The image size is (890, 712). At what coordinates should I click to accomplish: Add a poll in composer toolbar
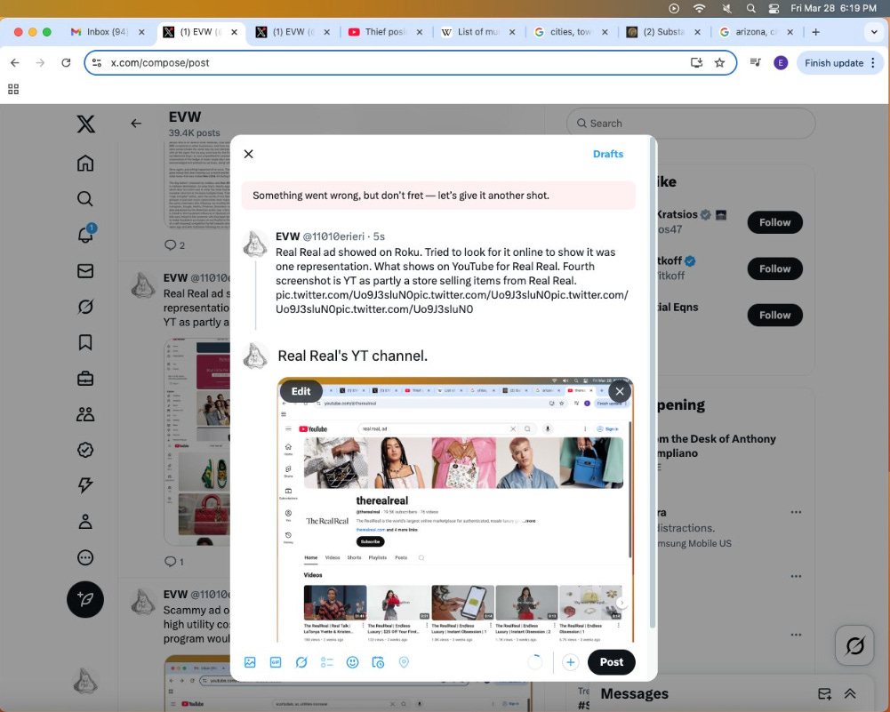(x=327, y=662)
